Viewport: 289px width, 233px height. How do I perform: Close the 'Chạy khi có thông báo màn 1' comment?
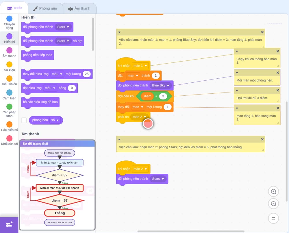point(277,51)
